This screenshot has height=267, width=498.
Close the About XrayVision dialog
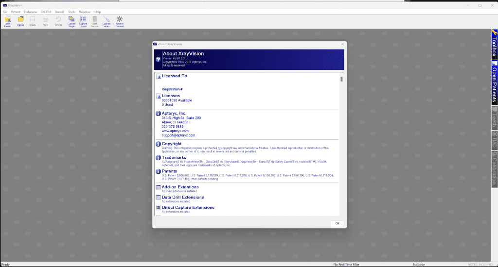click(x=342, y=44)
